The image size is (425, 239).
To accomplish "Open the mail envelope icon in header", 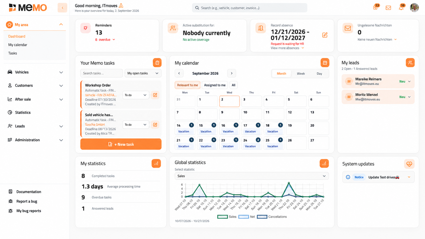I will 388,8.
